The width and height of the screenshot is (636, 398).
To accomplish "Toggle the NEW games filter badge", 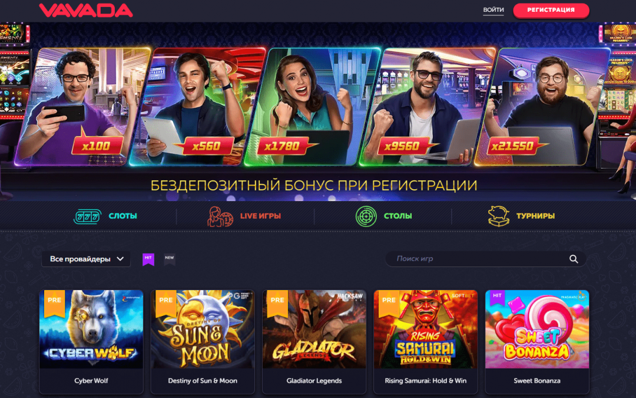I will [x=170, y=259].
